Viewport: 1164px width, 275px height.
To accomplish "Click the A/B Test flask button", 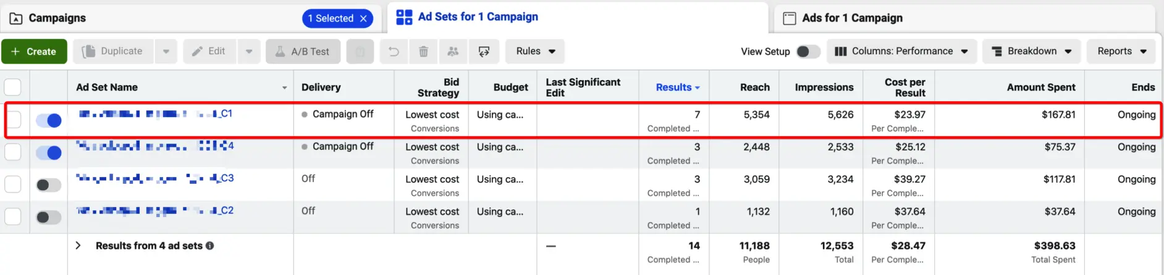I will (x=303, y=52).
